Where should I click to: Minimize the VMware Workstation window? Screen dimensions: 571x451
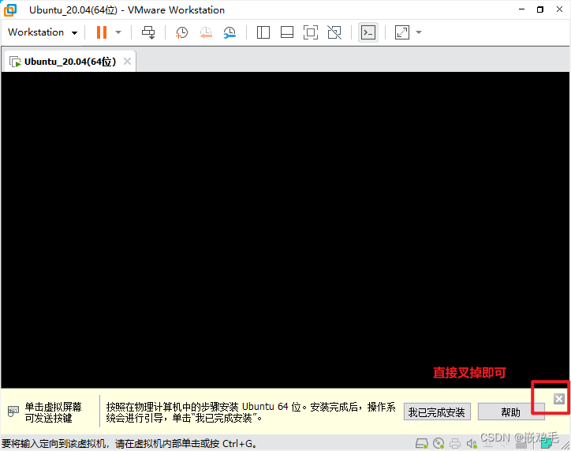521,9
